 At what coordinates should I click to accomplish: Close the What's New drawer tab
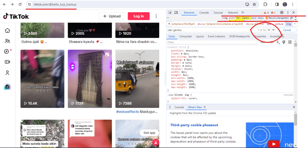pyautogui.click(x=204, y=107)
